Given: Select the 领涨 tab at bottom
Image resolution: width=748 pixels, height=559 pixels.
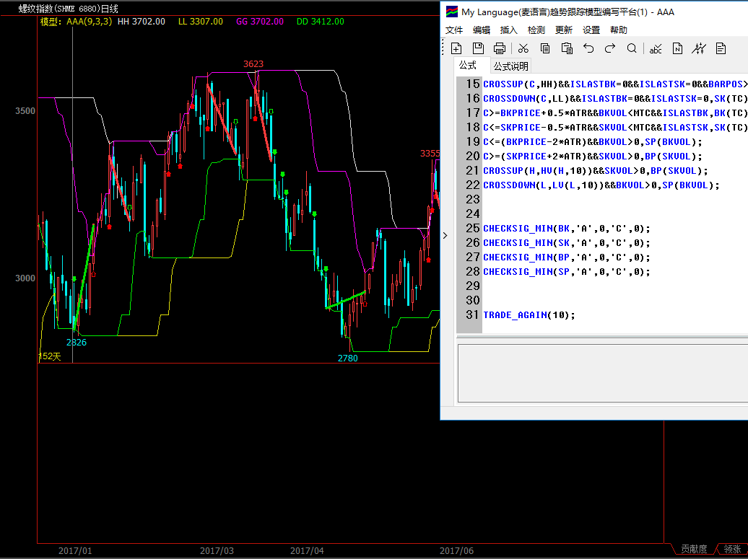Looking at the screenshot, I should tap(732, 549).
